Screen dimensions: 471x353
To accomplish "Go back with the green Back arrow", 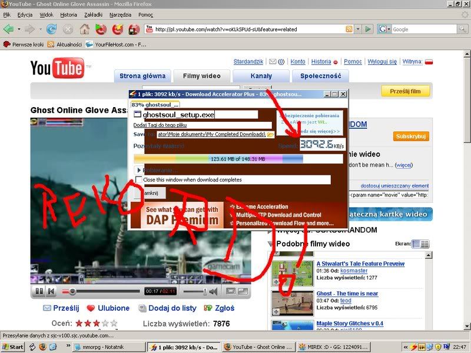I will [9, 29].
